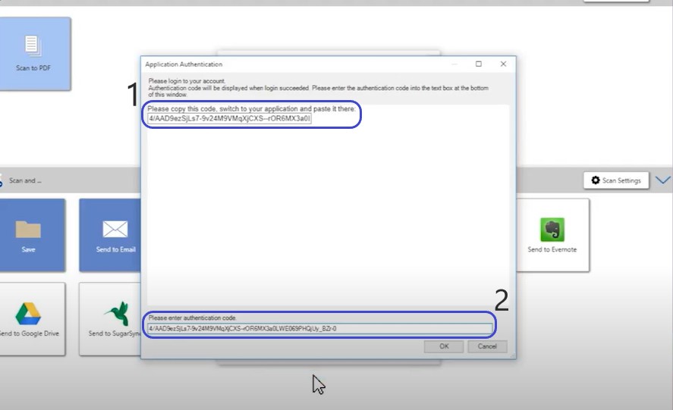
Task: Maximize the Application Authentication window
Action: [x=478, y=64]
